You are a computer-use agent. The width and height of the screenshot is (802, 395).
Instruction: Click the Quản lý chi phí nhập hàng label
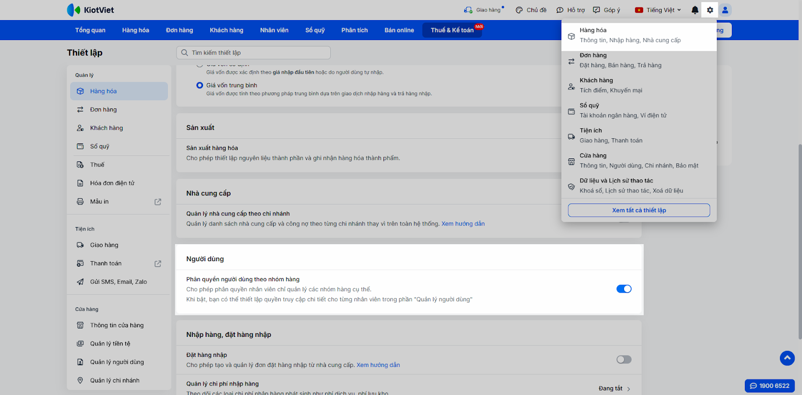pyautogui.click(x=223, y=384)
